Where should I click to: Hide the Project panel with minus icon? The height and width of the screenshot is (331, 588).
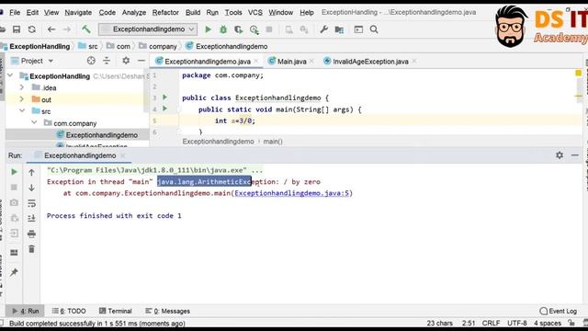pos(141,61)
